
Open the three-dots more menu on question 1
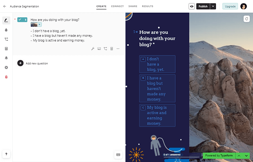point(118,49)
